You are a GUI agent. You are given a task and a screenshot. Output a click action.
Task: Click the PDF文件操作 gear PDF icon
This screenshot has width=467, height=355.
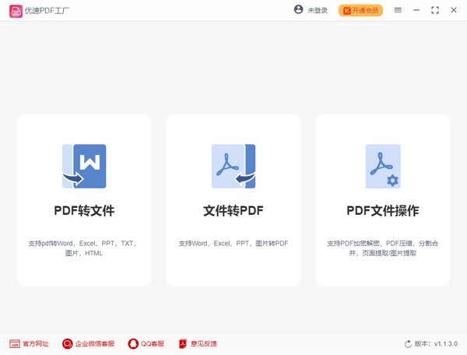coord(383,166)
